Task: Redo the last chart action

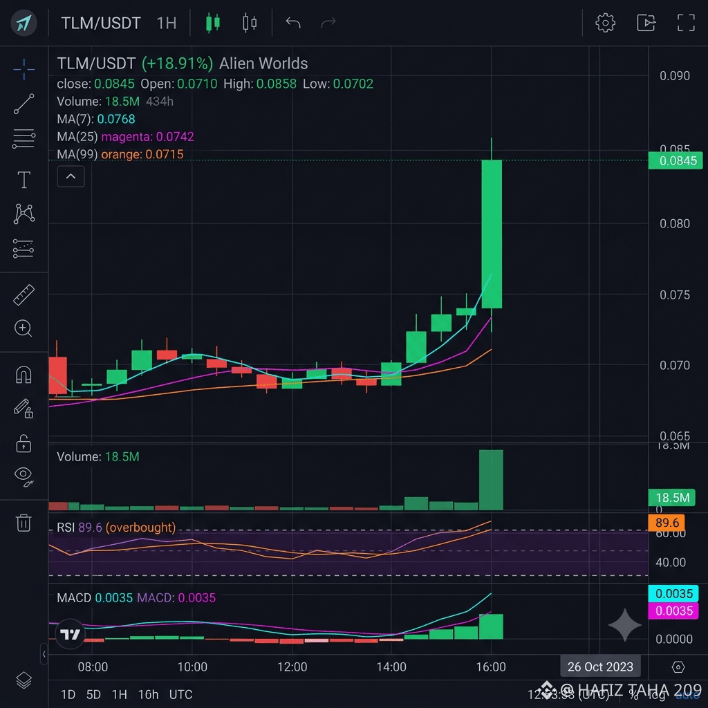Action: (328, 22)
